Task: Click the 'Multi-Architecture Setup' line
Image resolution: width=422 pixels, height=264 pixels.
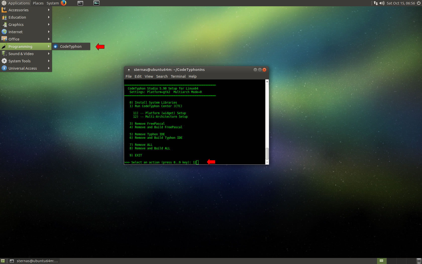Action: tap(160, 117)
